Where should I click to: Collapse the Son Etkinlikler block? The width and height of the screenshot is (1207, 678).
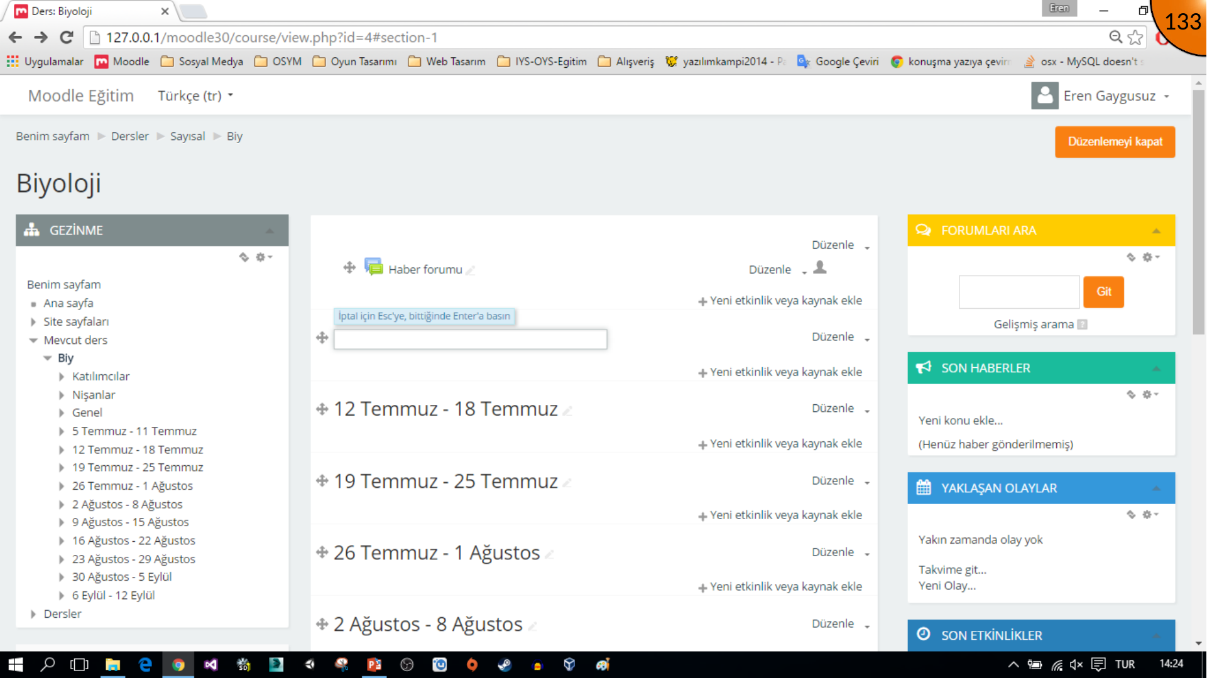point(1156,635)
